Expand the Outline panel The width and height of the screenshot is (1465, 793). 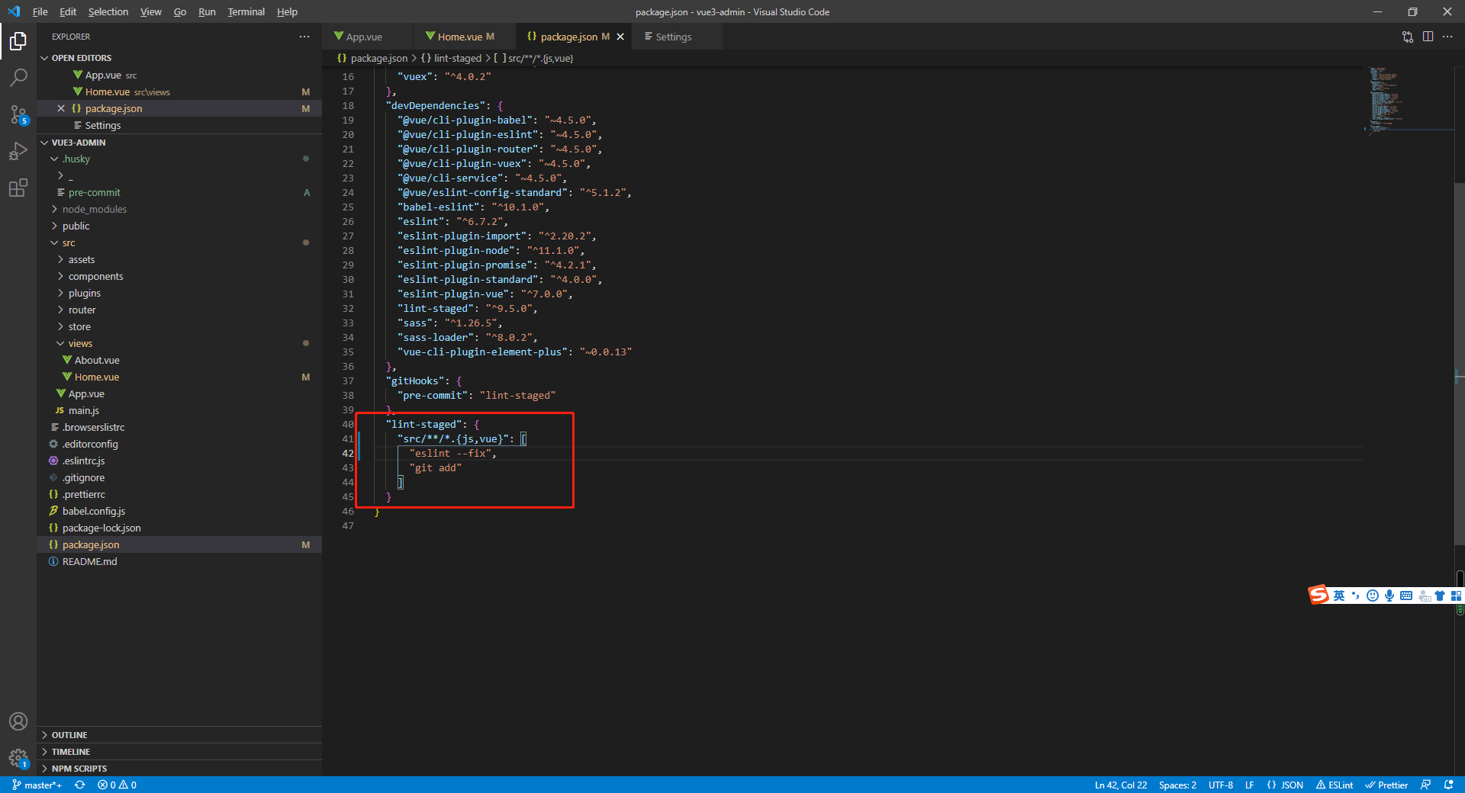(179, 735)
